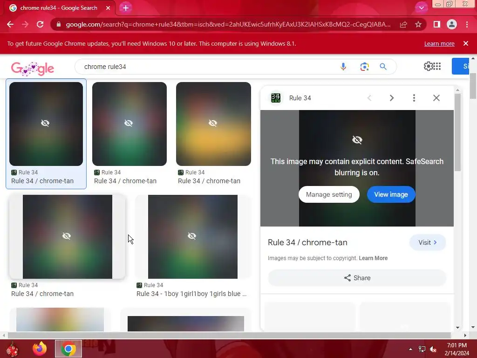Select the highlighted result card

46,134
